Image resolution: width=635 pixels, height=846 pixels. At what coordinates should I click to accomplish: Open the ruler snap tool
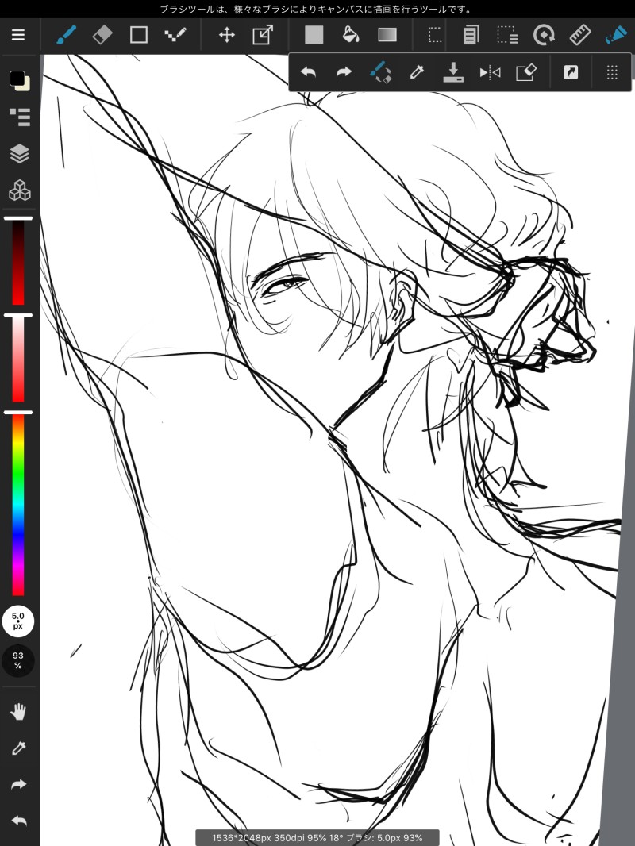tap(580, 35)
